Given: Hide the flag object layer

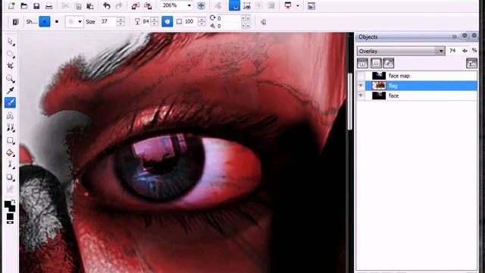Looking at the screenshot, I should pos(361,86).
